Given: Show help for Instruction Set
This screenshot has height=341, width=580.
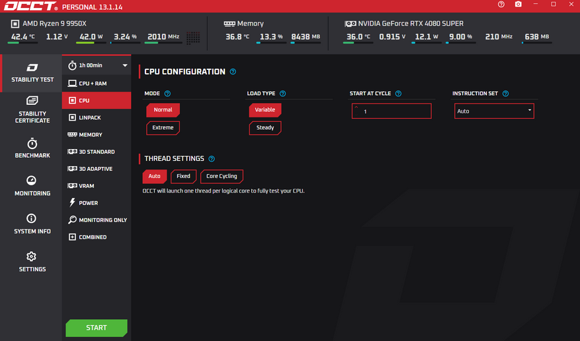Looking at the screenshot, I should coord(505,94).
